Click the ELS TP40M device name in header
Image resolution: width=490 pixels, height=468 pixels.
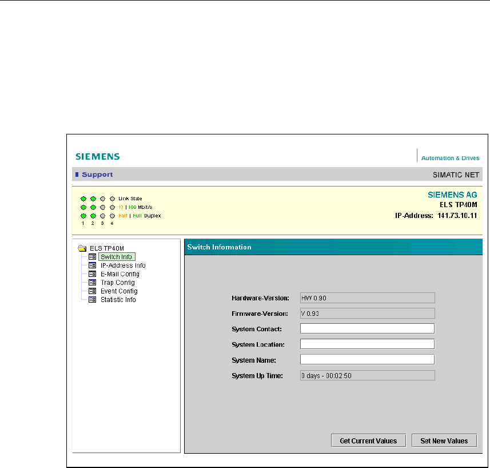coord(459,205)
